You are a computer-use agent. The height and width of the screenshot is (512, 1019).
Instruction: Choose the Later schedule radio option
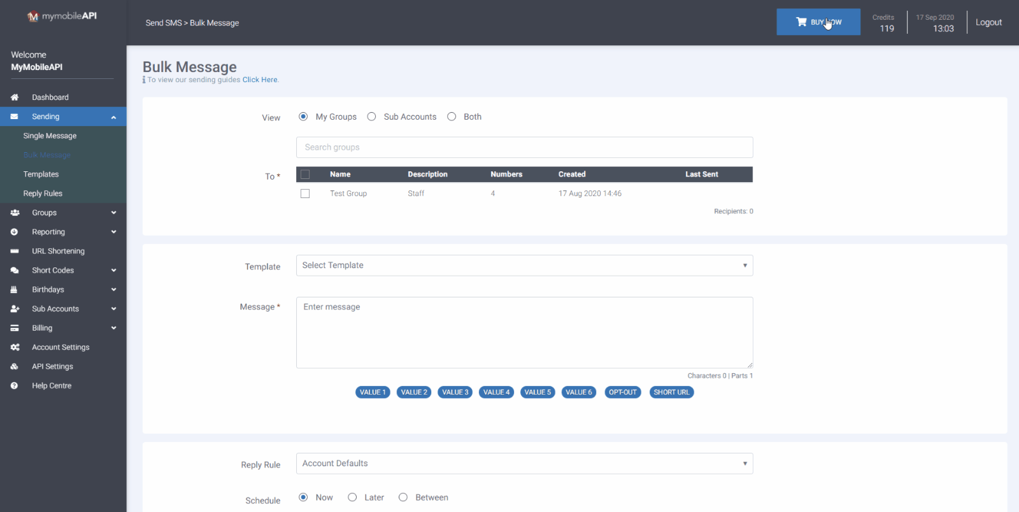352,497
